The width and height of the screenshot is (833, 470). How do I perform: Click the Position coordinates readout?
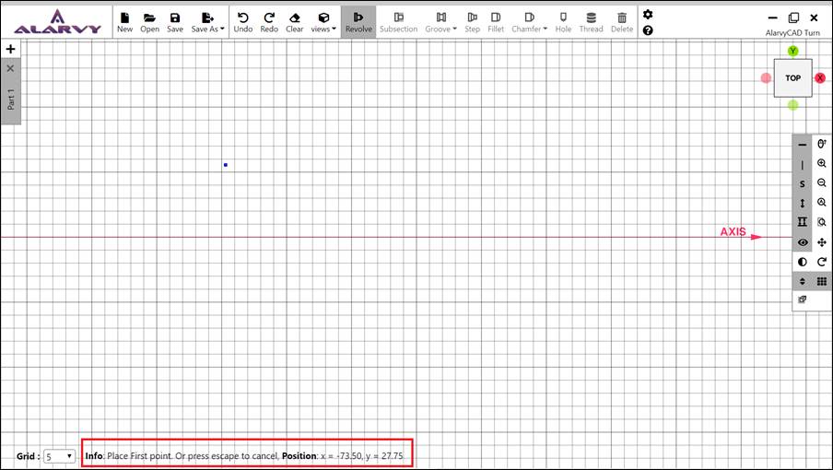coord(343,455)
